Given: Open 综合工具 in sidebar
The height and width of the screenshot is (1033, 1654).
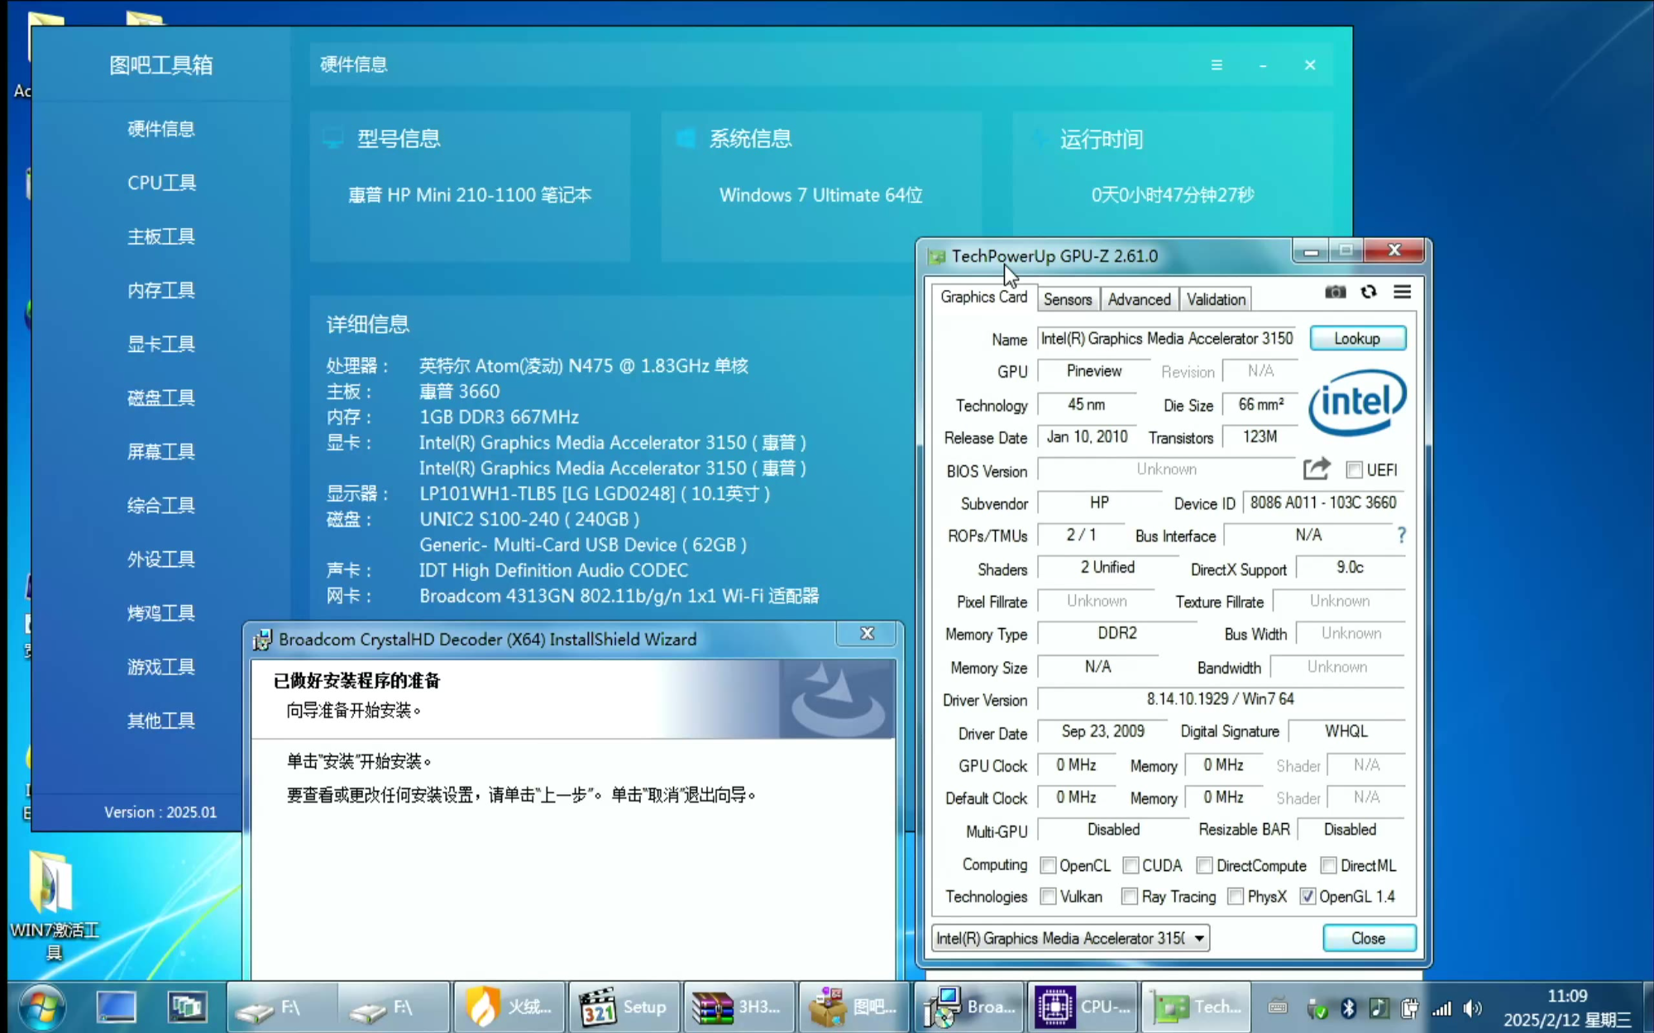Looking at the screenshot, I should pyautogui.click(x=161, y=505).
